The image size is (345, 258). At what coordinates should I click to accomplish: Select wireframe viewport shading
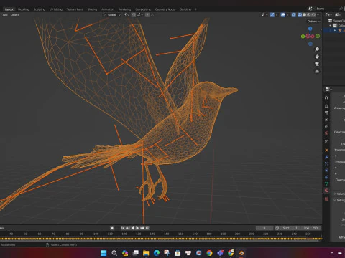(300, 15)
